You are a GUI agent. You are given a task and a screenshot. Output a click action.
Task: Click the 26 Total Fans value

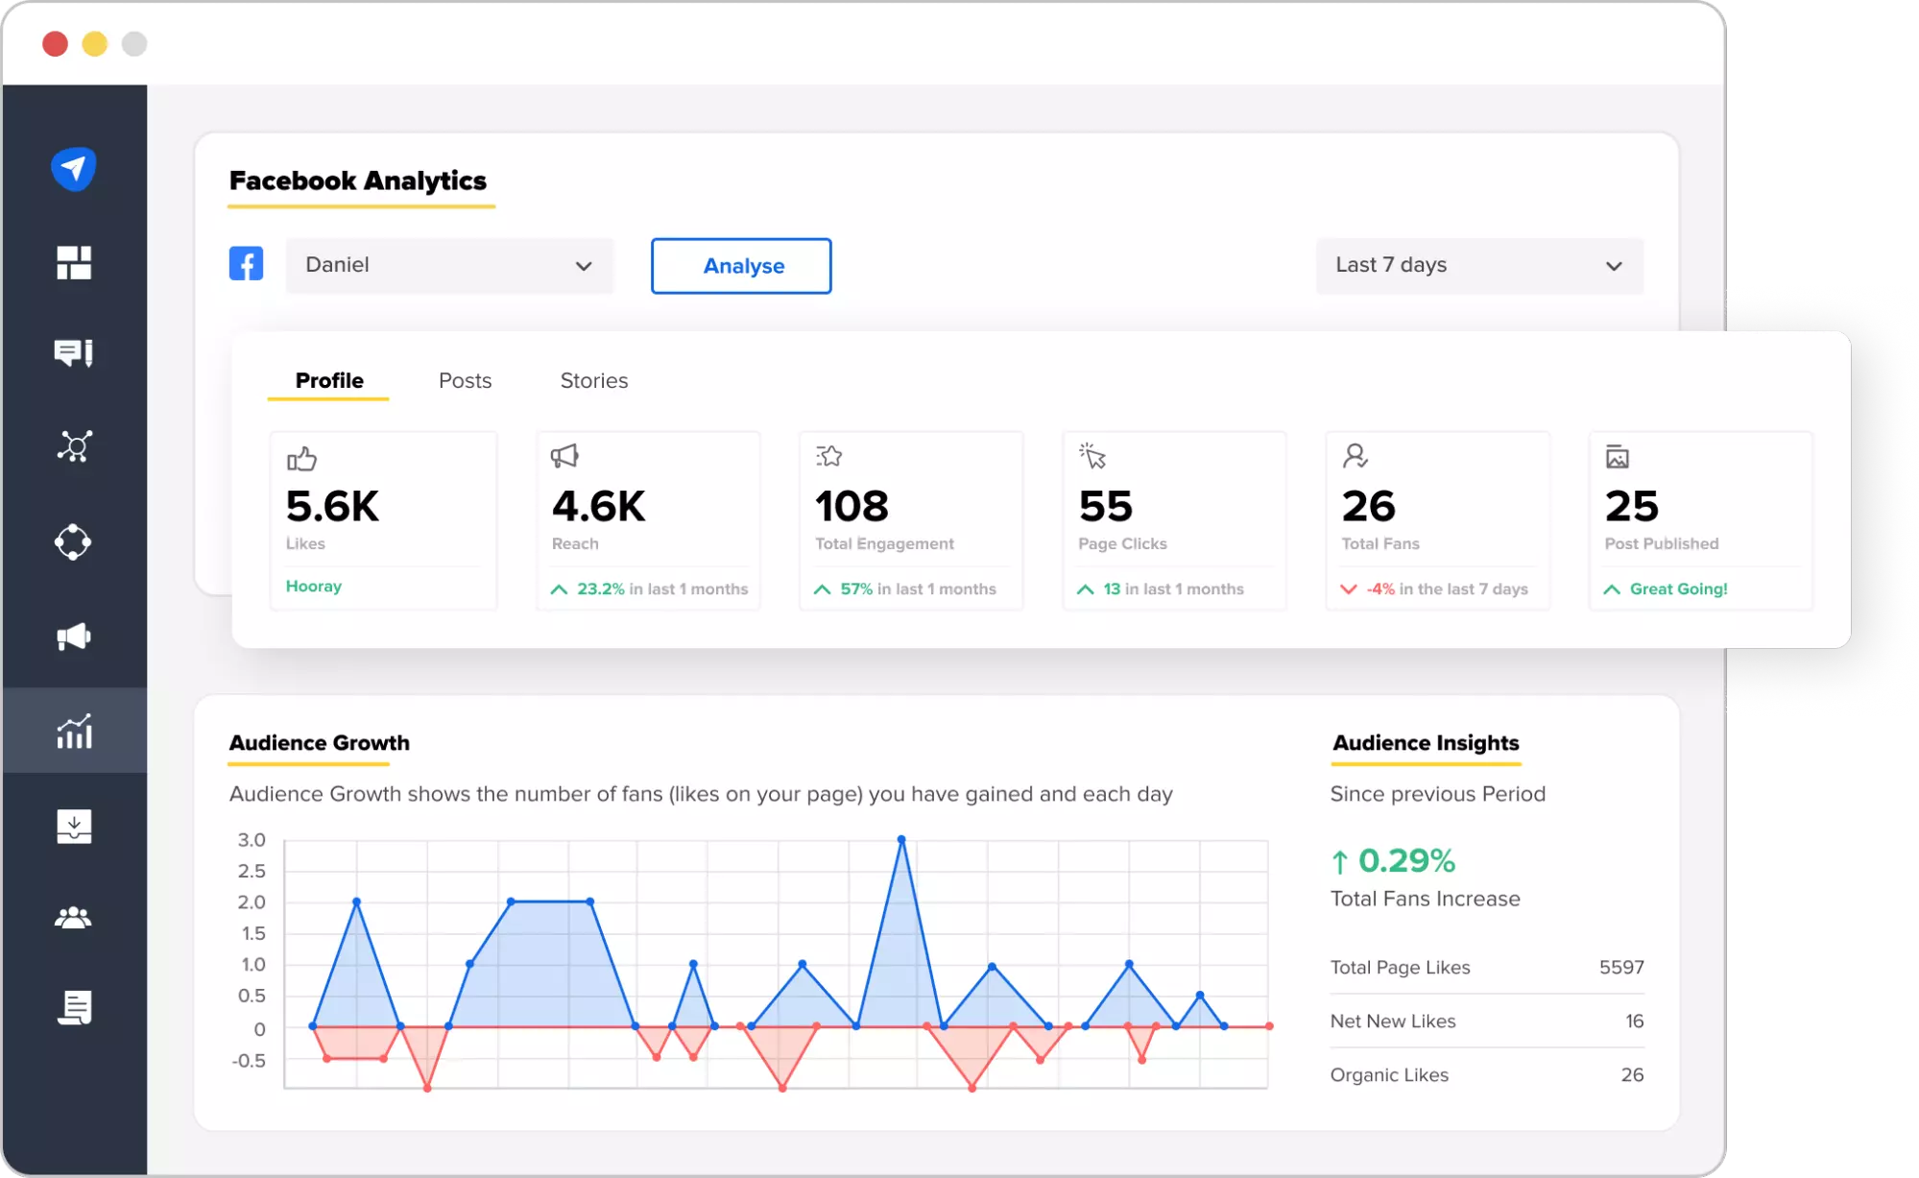tap(1369, 506)
